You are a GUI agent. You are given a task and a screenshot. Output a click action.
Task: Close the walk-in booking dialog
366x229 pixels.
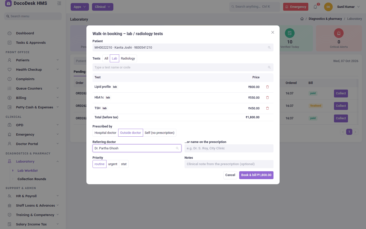pos(273,32)
